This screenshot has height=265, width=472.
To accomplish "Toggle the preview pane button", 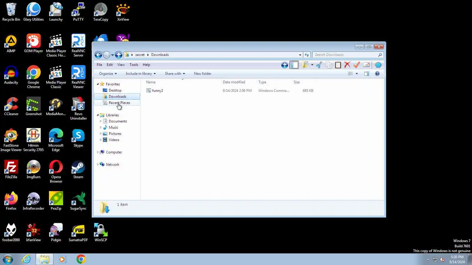I will pos(367,74).
